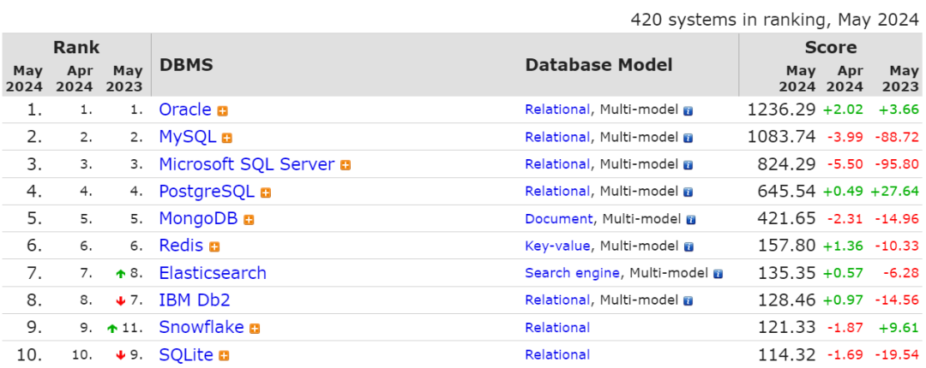Open the Elasticsearch link
926x368 pixels.
pos(213,273)
